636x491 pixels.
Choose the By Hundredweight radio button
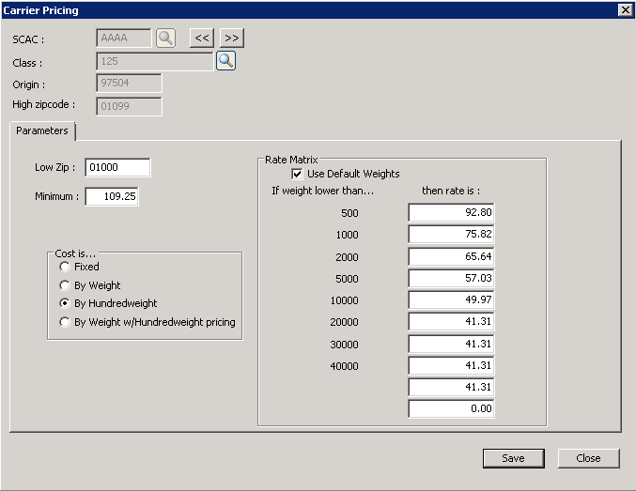click(x=65, y=303)
